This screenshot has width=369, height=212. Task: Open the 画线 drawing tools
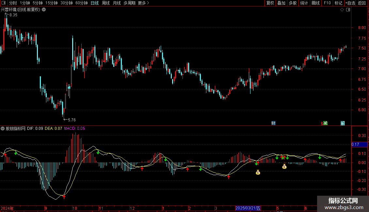coord(315,3)
